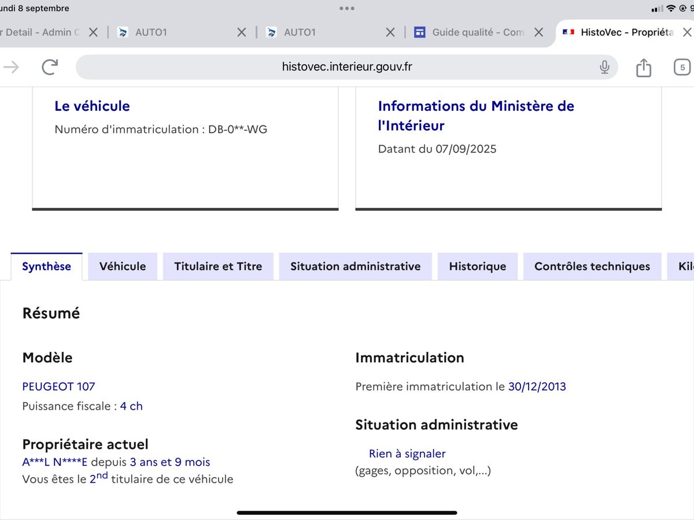
Task: Open the Historique tab
Action: click(478, 266)
